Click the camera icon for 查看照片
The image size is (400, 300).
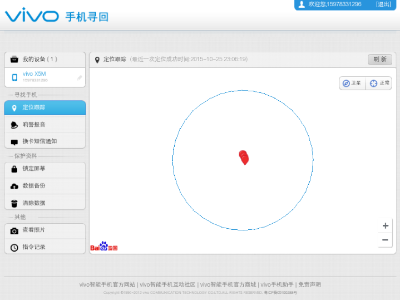(14, 231)
